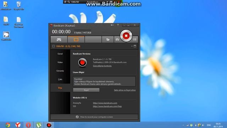This screenshot has height=128, width=227.
Task: Open the Genel settings tab
Action: 60,54
